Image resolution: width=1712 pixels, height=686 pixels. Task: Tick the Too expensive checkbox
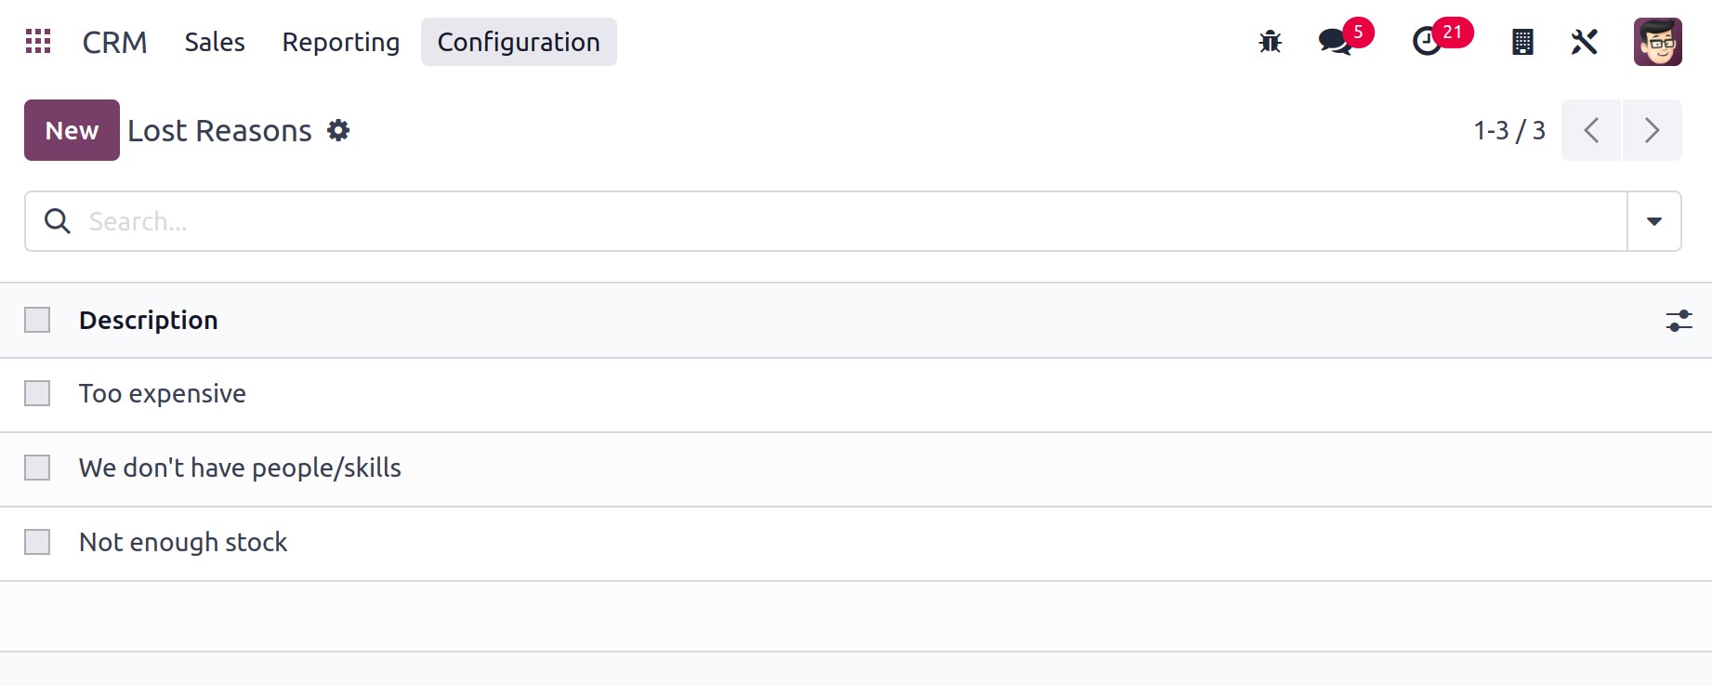point(37,393)
